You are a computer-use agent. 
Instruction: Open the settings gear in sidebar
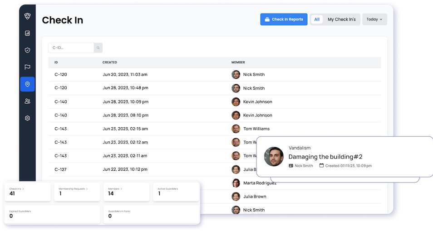(27, 118)
